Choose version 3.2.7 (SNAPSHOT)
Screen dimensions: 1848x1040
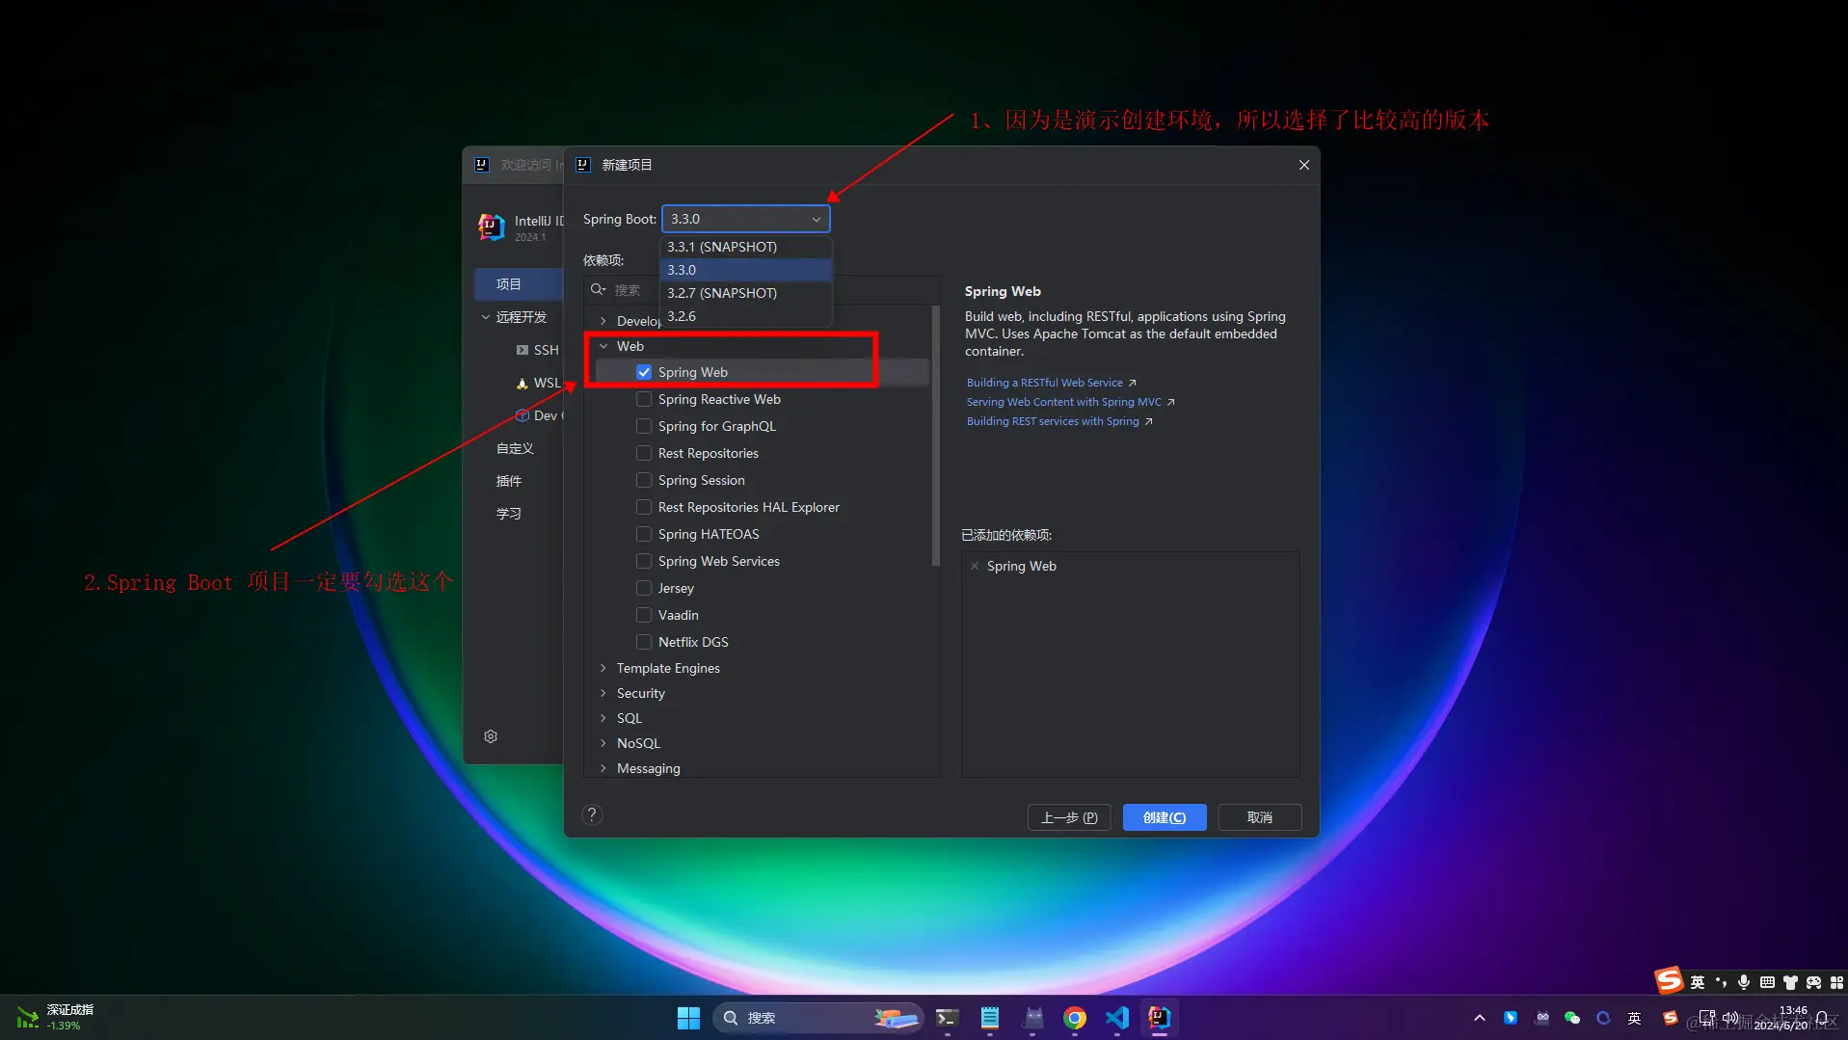click(745, 293)
